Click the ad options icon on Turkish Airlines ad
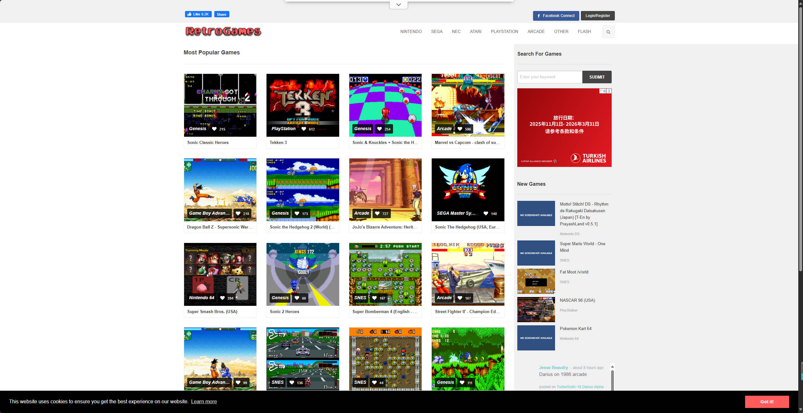The image size is (803, 413). tap(609, 91)
